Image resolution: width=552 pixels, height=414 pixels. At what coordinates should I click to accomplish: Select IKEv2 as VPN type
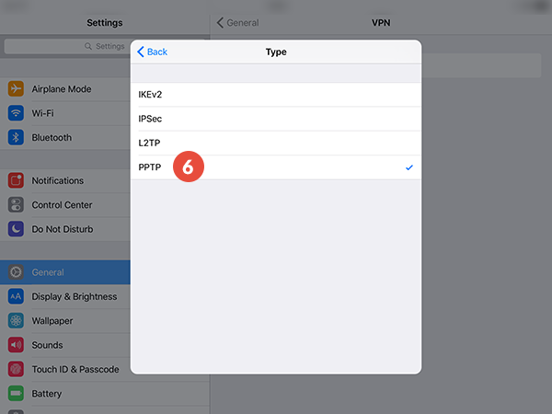(276, 95)
